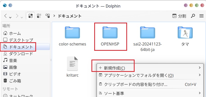Go back with the left arrow

click(x=5, y=16)
